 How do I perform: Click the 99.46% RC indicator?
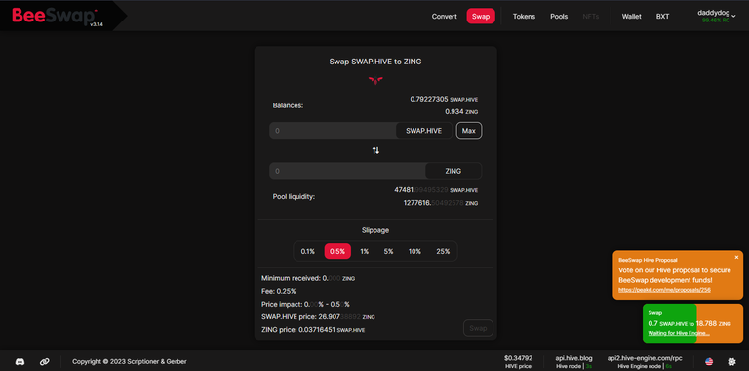(x=716, y=21)
